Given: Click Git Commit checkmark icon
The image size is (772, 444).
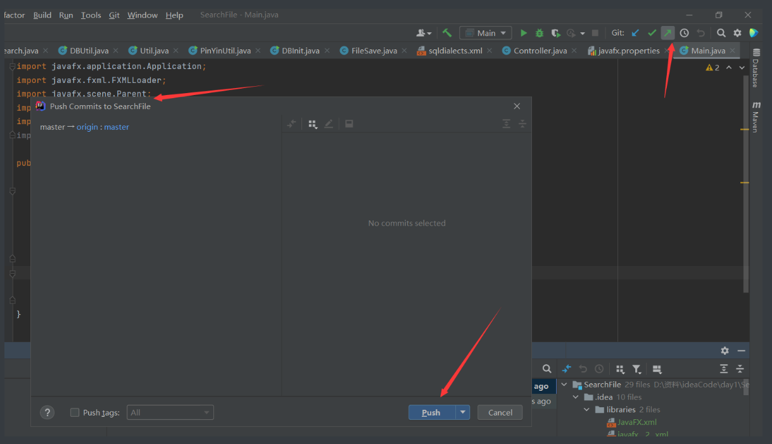Looking at the screenshot, I should pyautogui.click(x=652, y=33).
